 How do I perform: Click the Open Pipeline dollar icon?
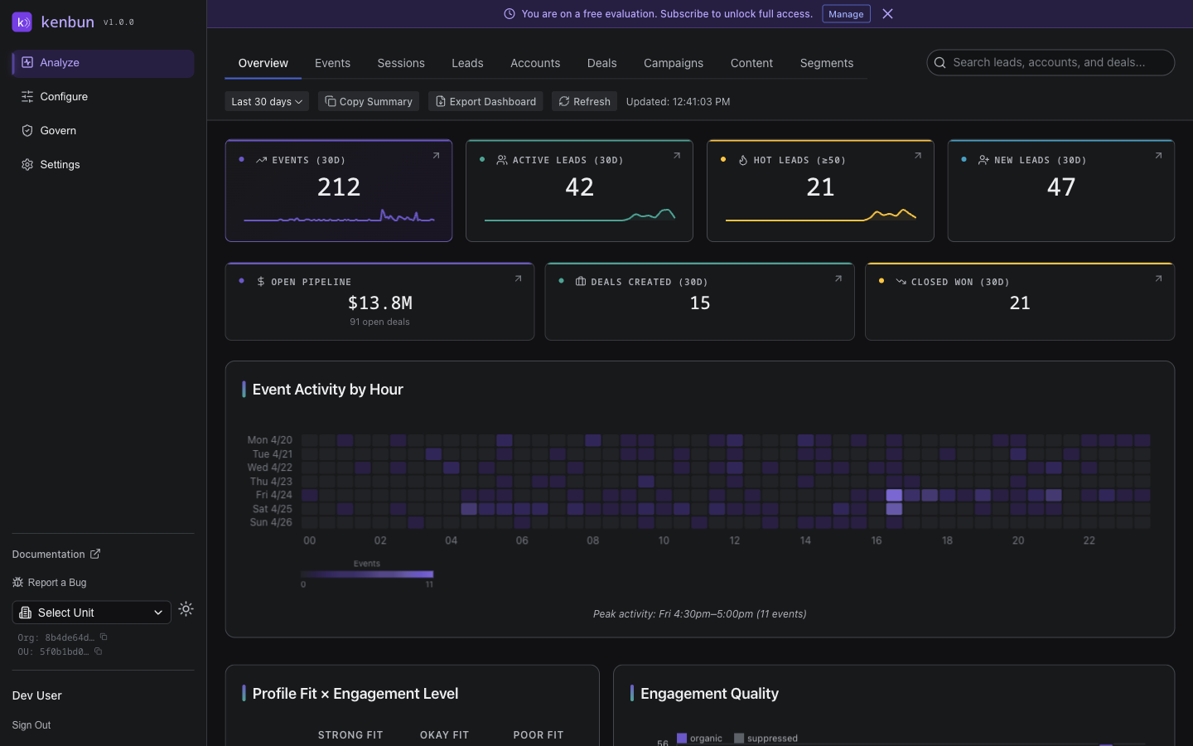261,282
